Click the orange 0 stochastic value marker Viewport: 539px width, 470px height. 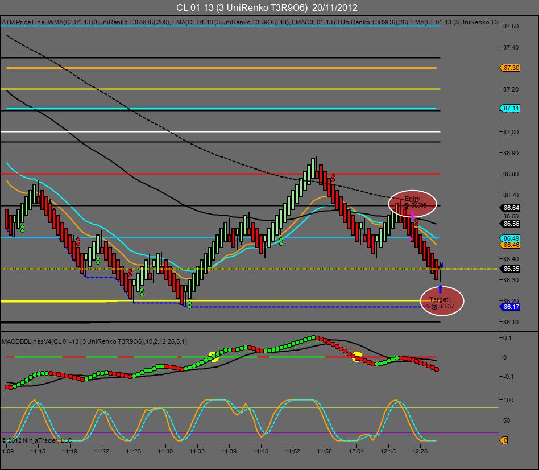tap(504, 440)
